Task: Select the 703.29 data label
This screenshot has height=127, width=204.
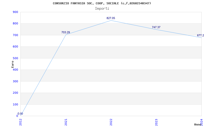Action: (x=66, y=32)
